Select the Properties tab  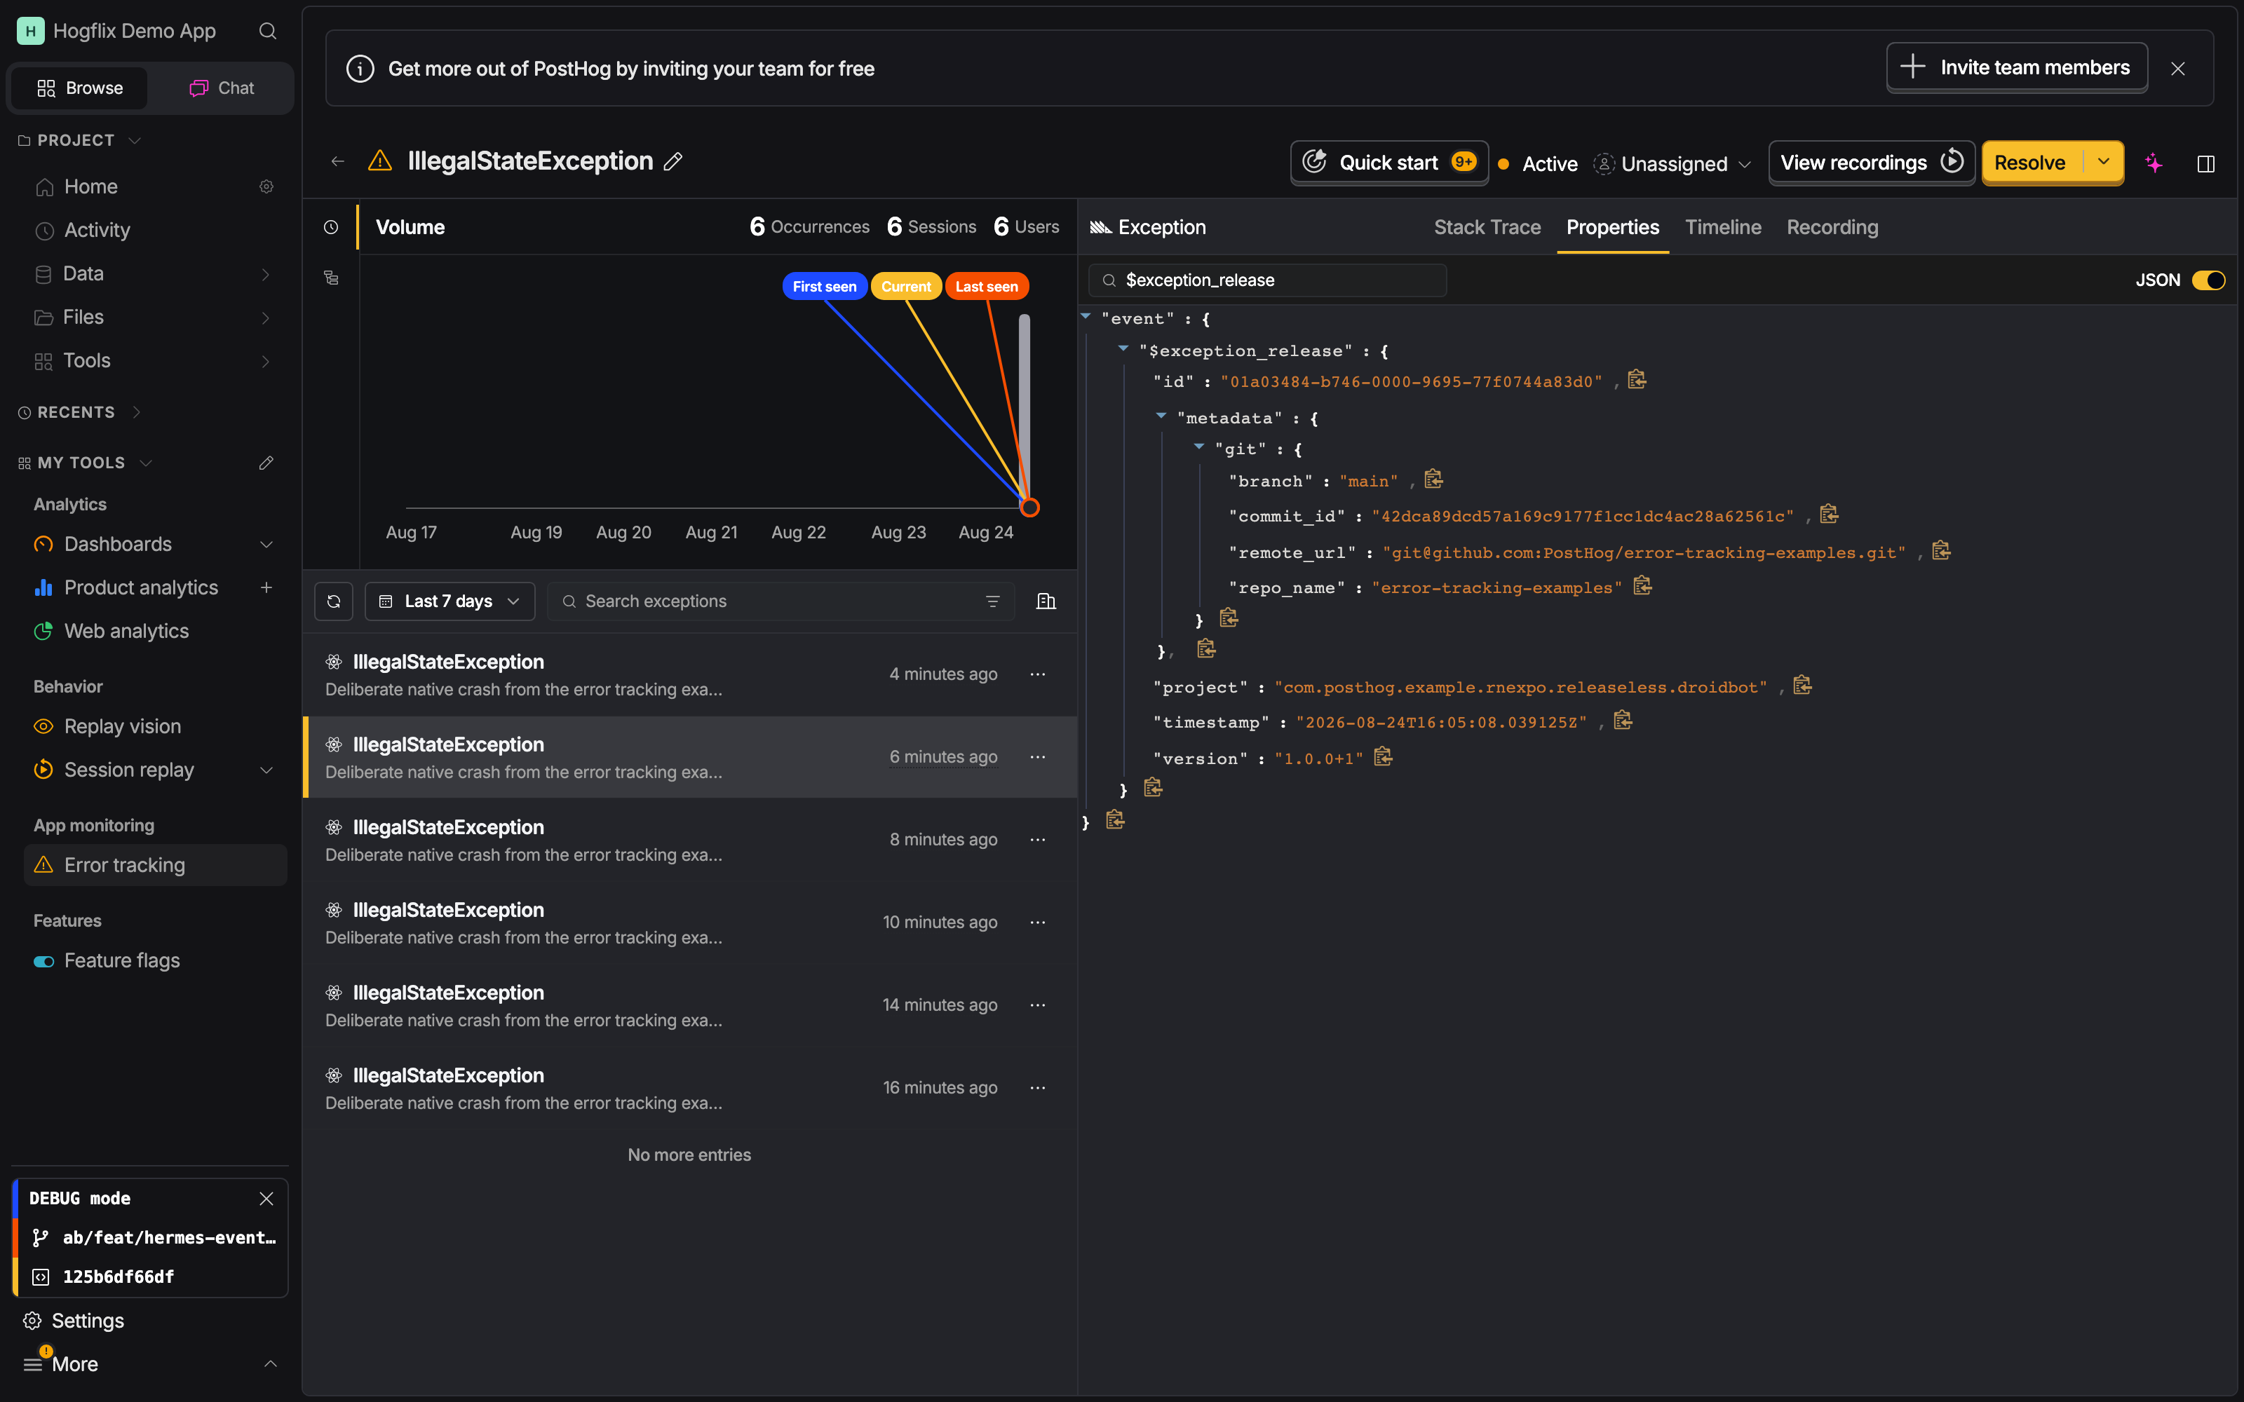[1613, 227]
